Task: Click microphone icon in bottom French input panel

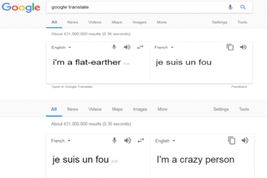Action: [x=114, y=141]
